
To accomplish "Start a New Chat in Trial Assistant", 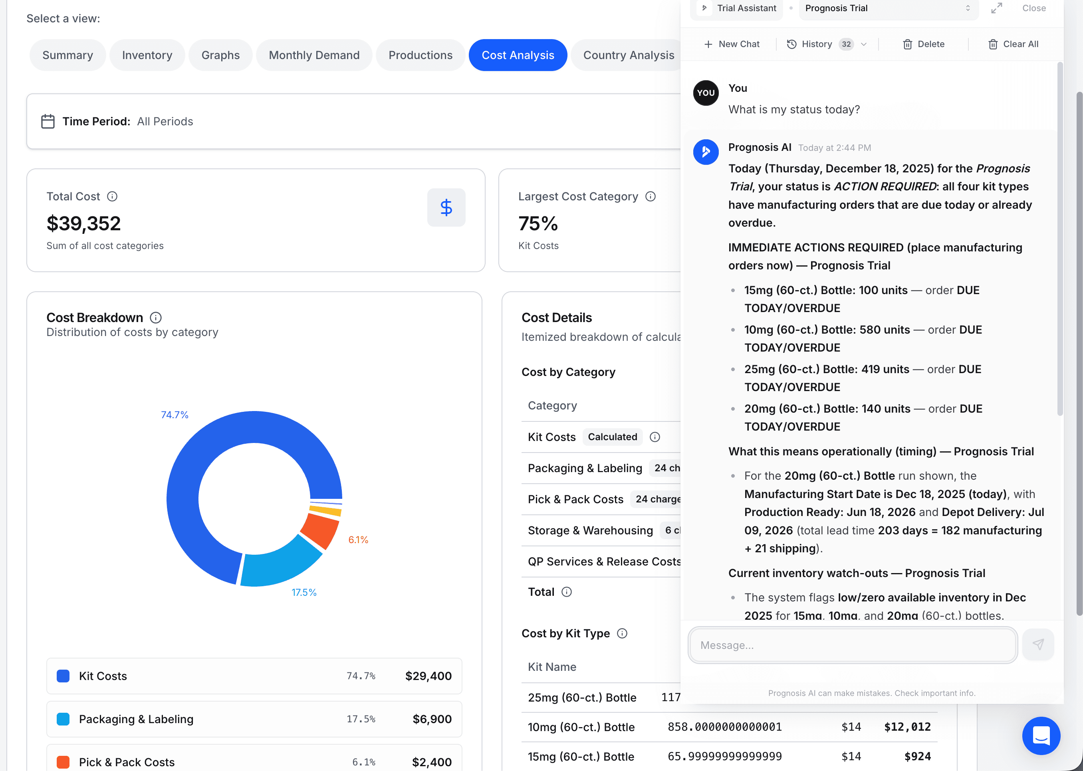I will (x=732, y=43).
